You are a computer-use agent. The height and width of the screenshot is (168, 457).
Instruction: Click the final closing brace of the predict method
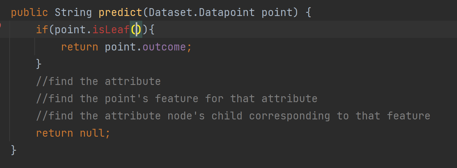click(14, 150)
